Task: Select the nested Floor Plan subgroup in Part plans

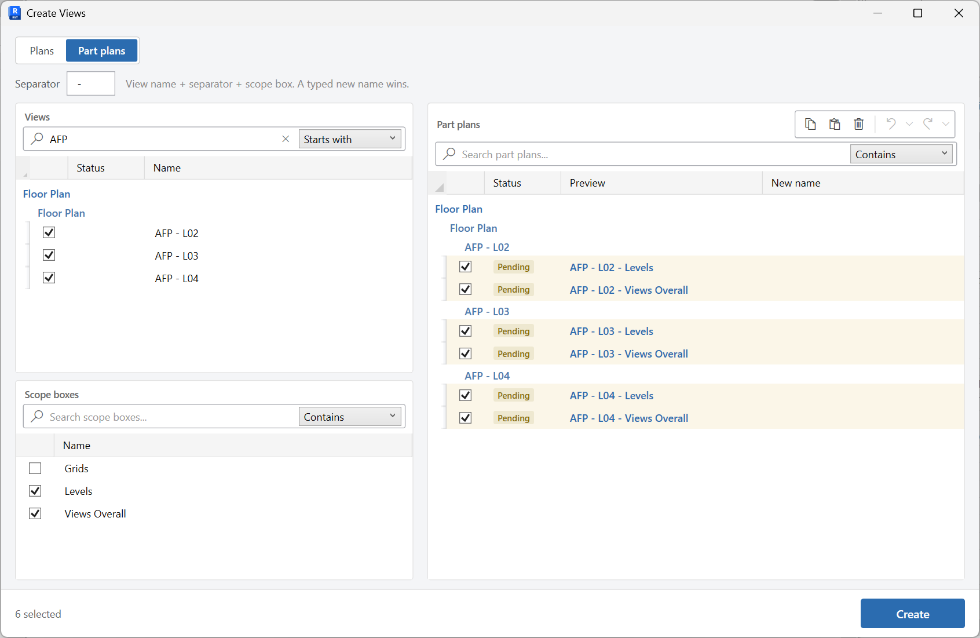Action: click(474, 228)
